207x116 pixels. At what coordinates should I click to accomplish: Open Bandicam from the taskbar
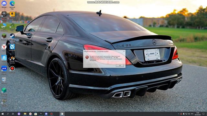tap(51, 114)
